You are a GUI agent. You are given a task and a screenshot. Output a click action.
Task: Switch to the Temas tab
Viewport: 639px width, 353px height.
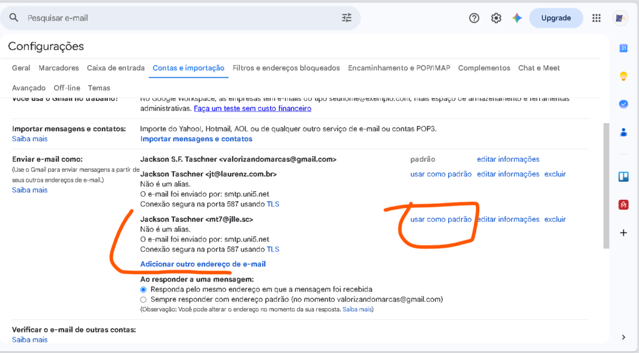(99, 88)
